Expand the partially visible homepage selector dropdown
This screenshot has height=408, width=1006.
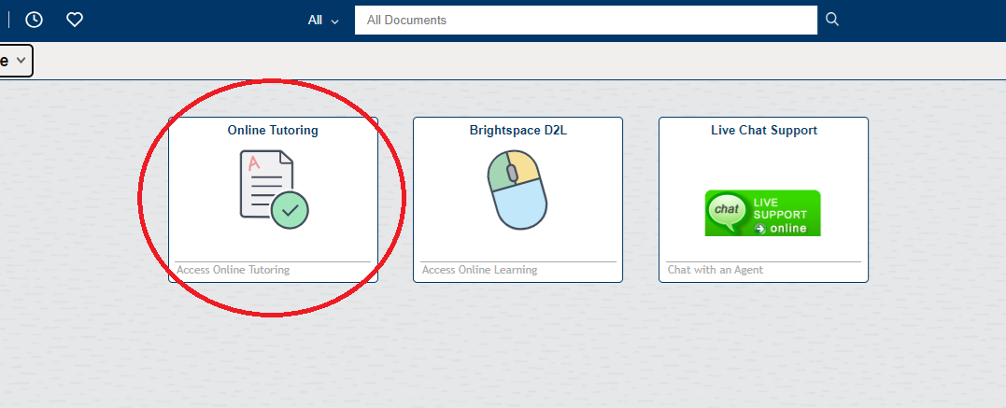click(15, 61)
